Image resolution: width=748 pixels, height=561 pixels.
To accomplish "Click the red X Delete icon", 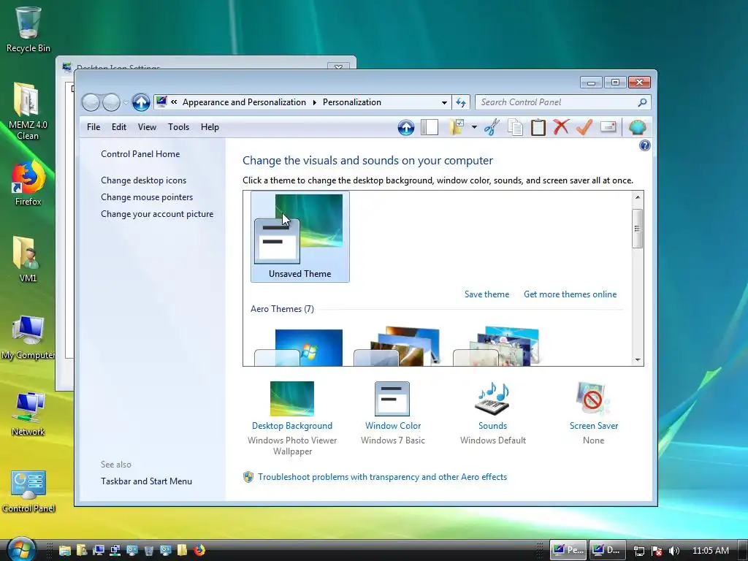I will coord(561,127).
